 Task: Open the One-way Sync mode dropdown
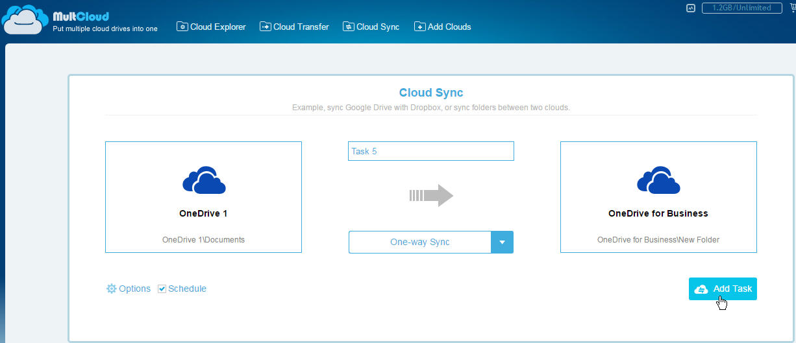(x=420, y=242)
